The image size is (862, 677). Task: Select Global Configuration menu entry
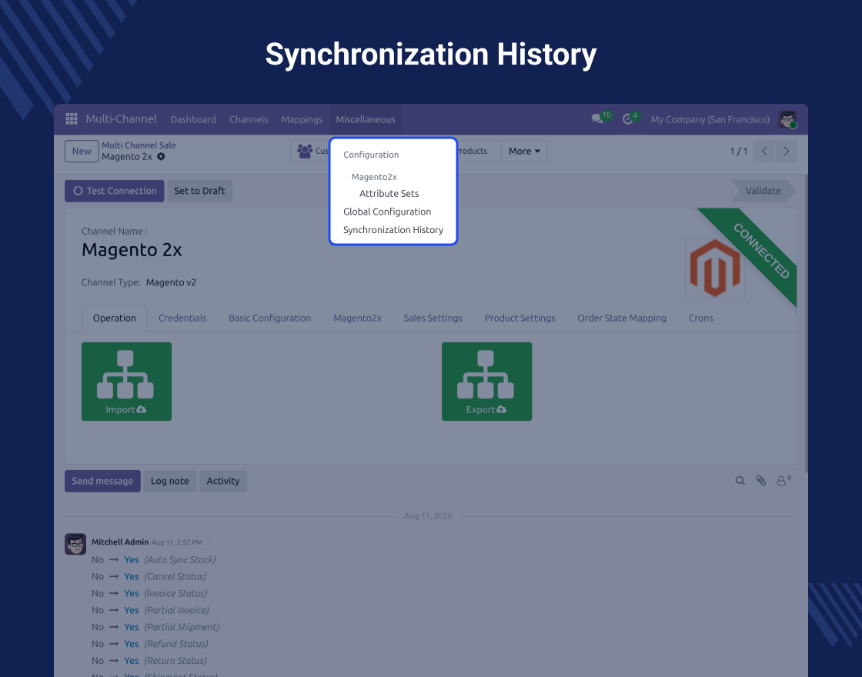387,212
